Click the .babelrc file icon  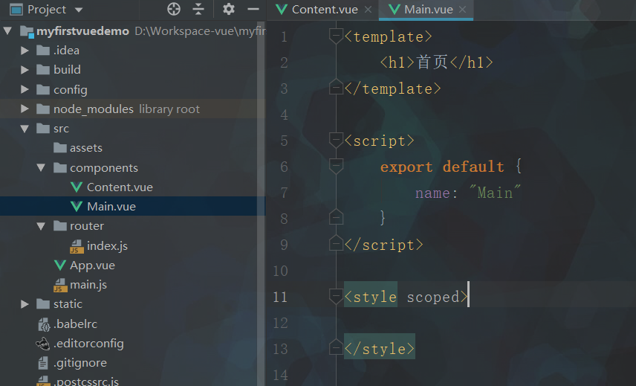(44, 324)
